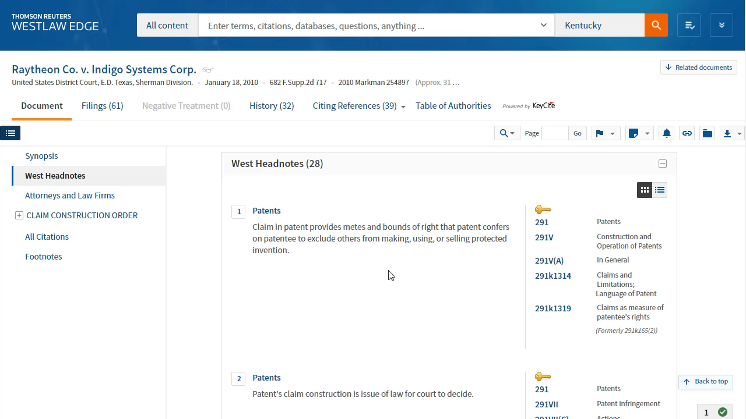This screenshot has width=746, height=419.
Task: Click the orange search magnifier button
Action: pos(656,26)
